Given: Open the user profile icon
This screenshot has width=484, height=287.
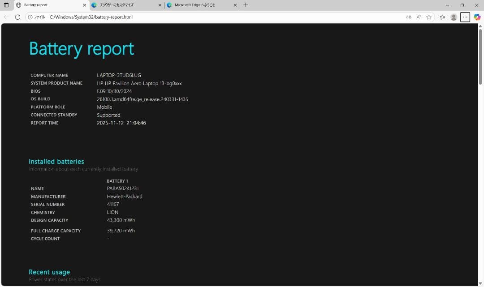Looking at the screenshot, I should coord(454,17).
